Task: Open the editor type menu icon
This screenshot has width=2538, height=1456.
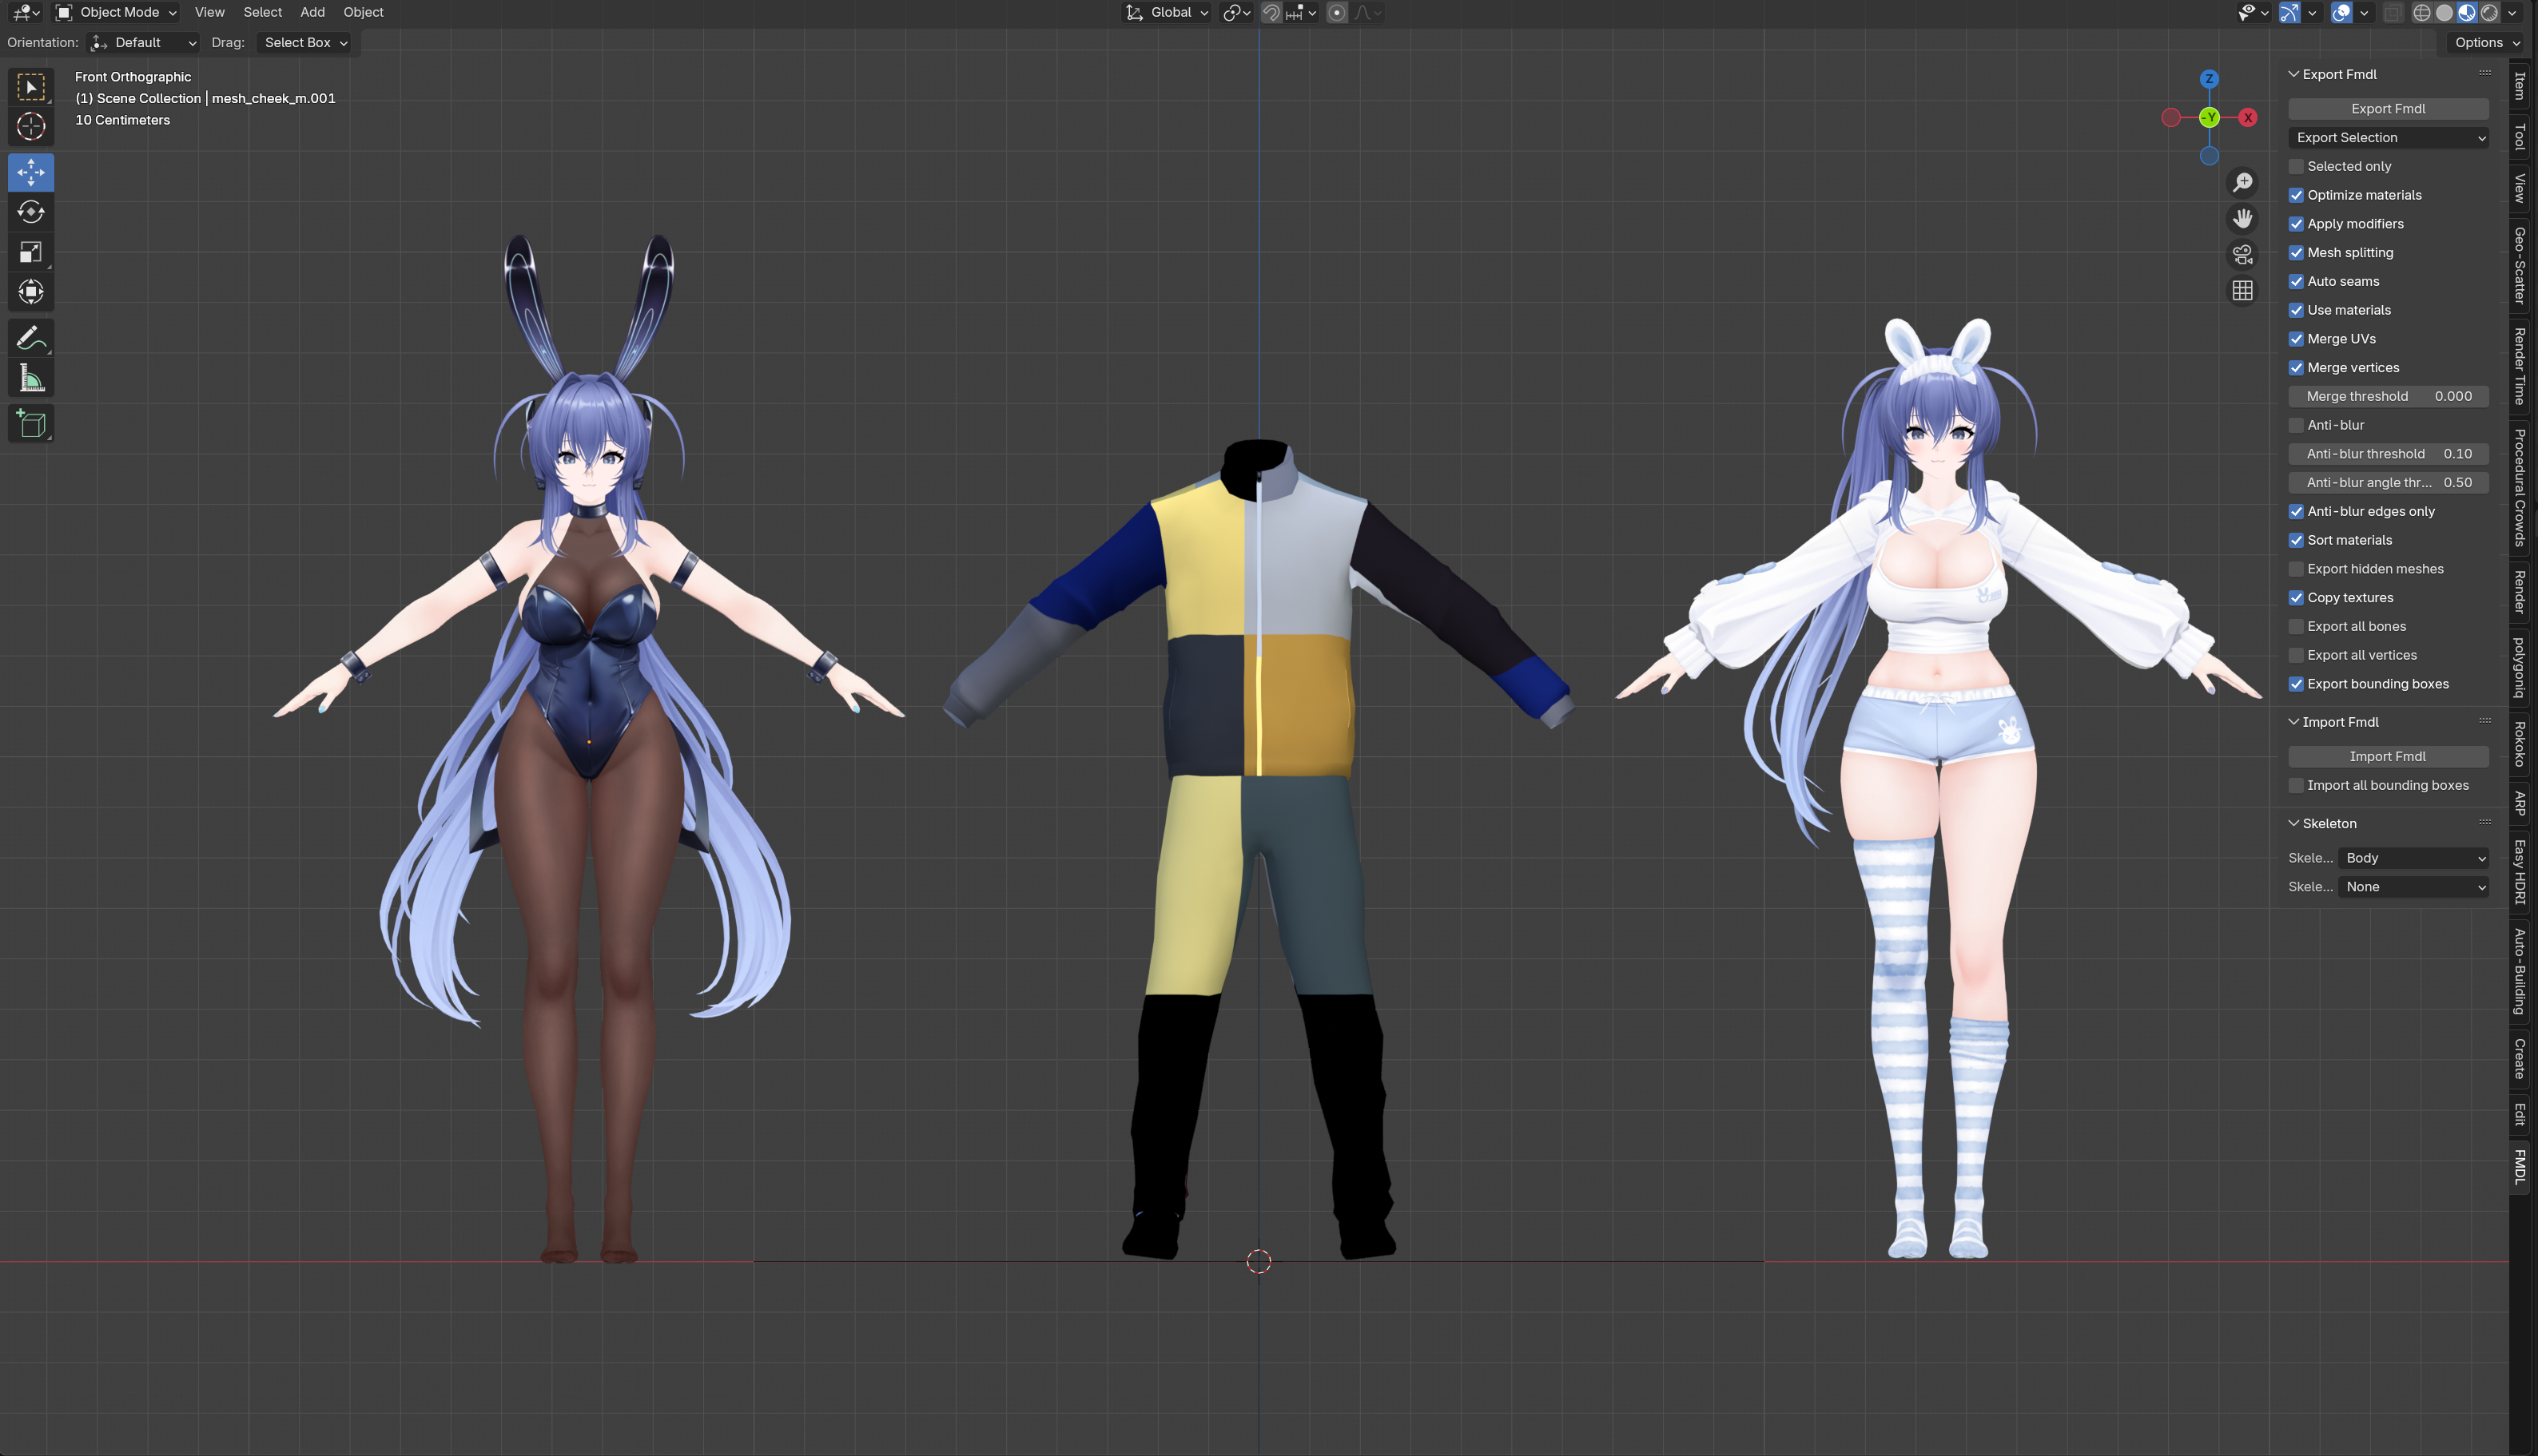Action: tap(26, 13)
